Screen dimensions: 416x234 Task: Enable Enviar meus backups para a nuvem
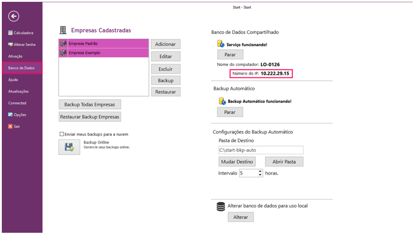(62, 134)
